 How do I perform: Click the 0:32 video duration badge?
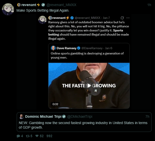[55, 104]
